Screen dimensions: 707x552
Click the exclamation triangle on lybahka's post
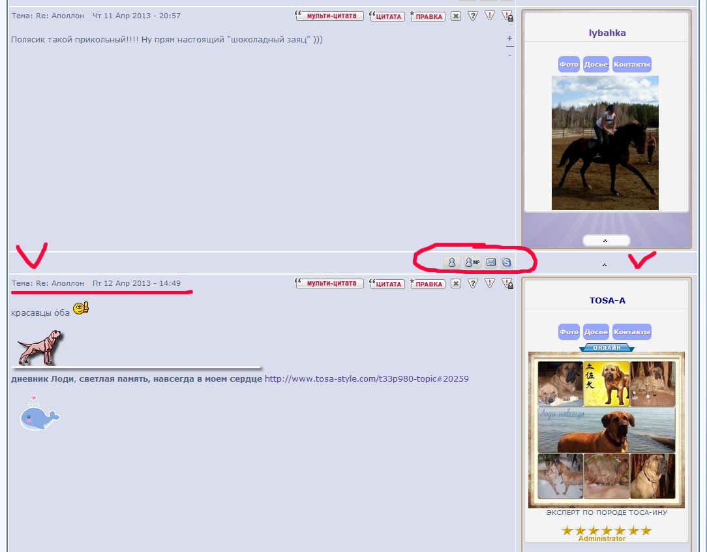coord(490,16)
